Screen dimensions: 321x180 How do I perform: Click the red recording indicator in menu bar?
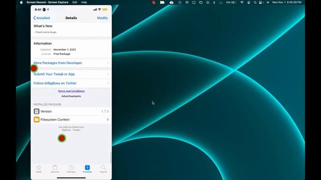tap(154, 2)
